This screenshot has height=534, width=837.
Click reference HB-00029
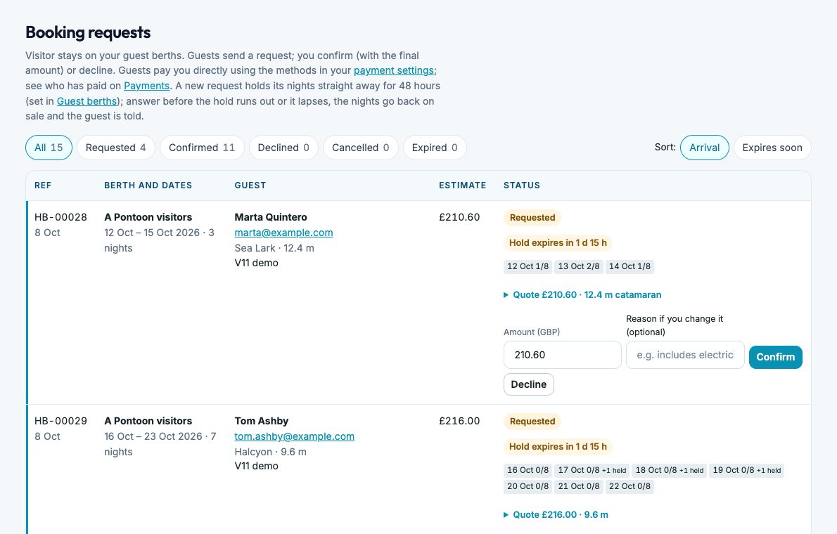click(61, 421)
